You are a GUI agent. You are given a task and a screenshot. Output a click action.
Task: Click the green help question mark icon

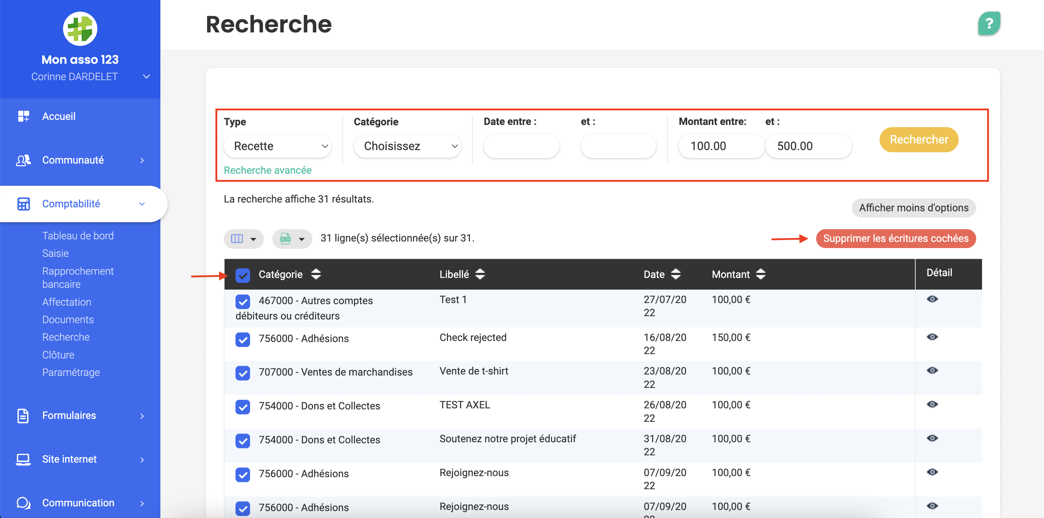[x=989, y=23]
